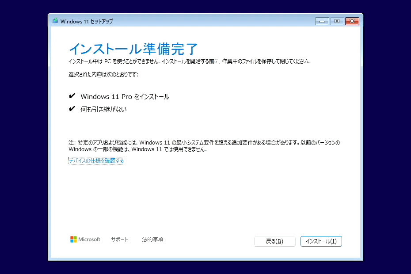The image size is (411, 274).
Task: Click the Windows Setup icon in the title bar
Action: point(55,21)
